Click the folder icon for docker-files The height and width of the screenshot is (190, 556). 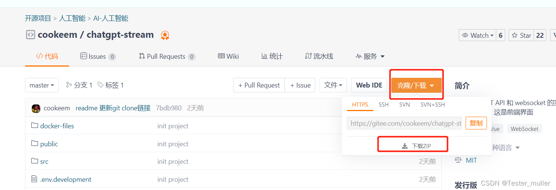tap(35, 126)
